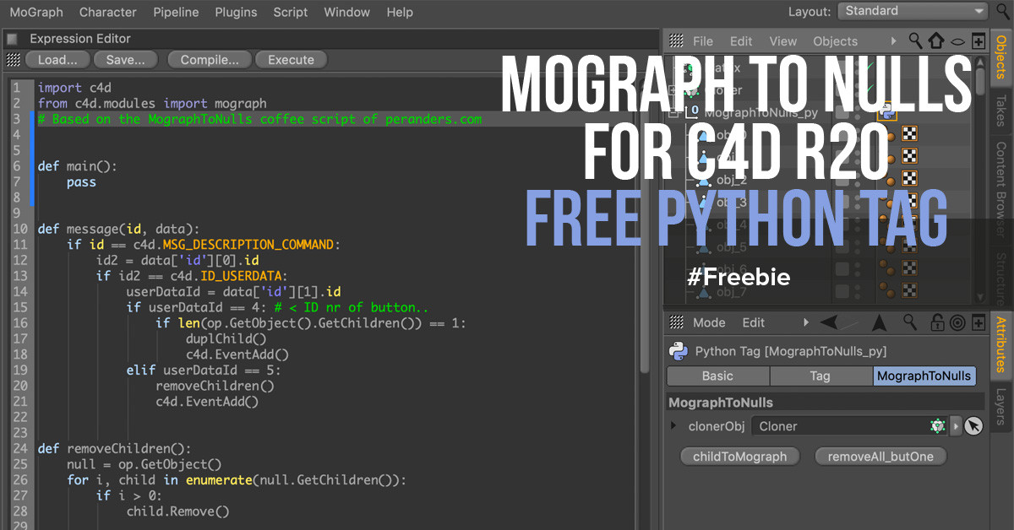Select the checkerboard texture tag on obj_5
Screen dimensions: 1014x530
(909, 246)
